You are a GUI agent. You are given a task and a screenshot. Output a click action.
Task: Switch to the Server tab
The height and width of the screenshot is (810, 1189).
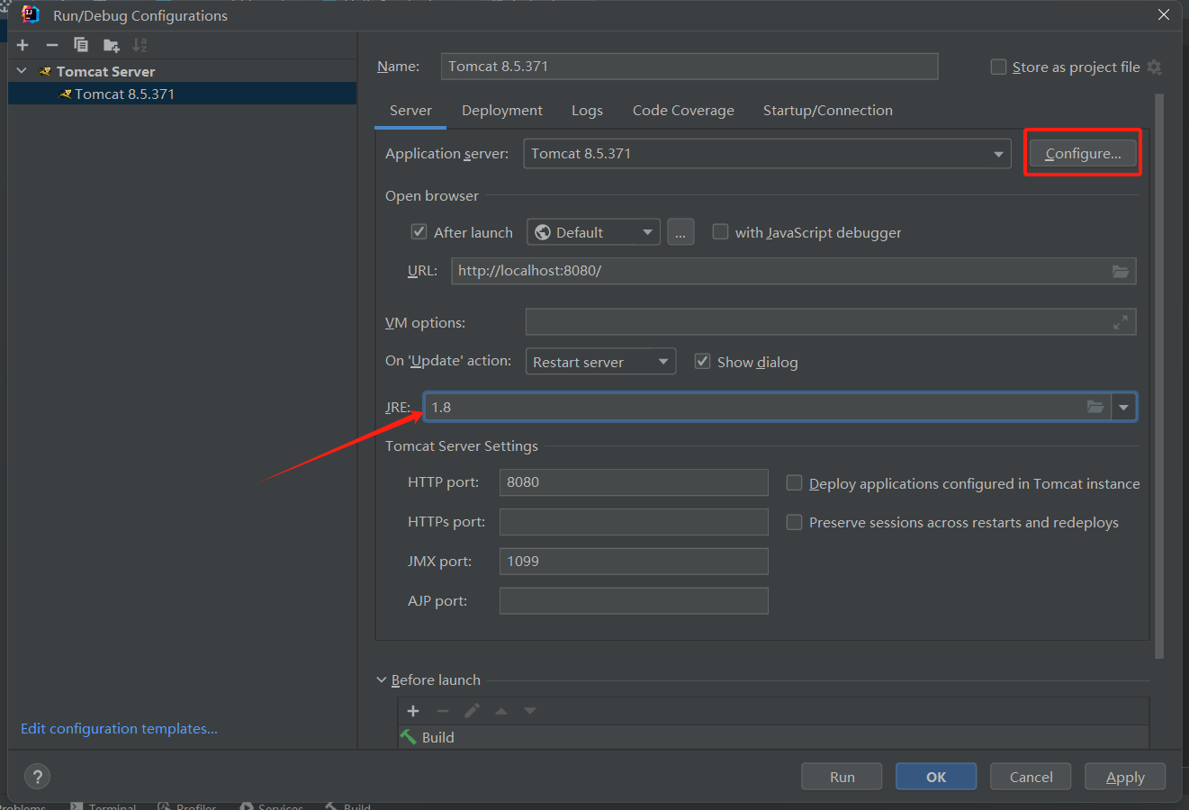[x=410, y=110]
